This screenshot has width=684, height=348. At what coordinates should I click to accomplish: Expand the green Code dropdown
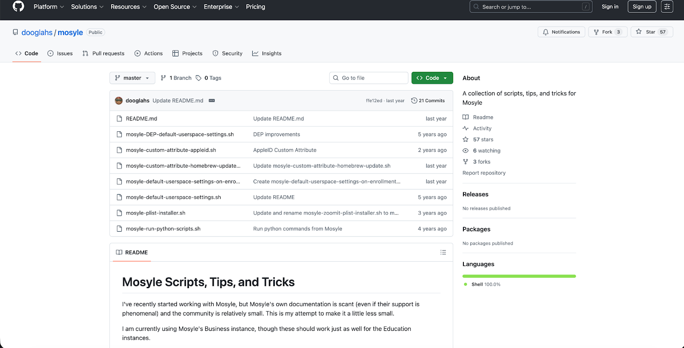click(x=432, y=78)
